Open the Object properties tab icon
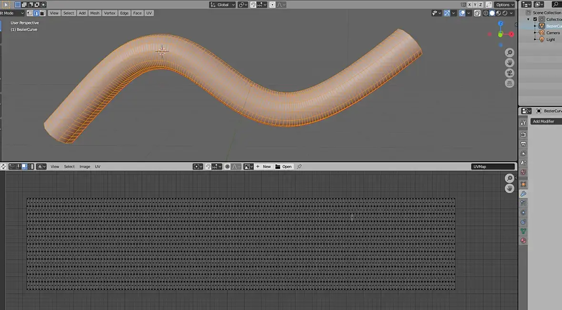The height and width of the screenshot is (310, 562). pyautogui.click(x=523, y=184)
